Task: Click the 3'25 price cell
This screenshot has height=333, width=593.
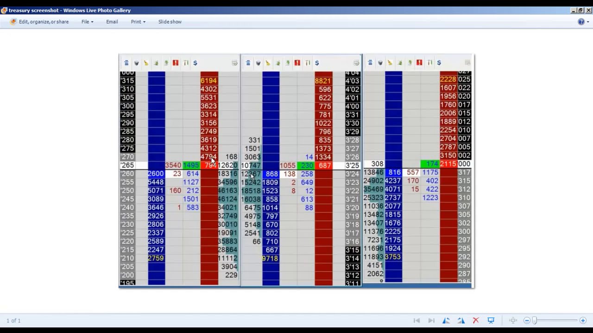Action: pyautogui.click(x=352, y=166)
